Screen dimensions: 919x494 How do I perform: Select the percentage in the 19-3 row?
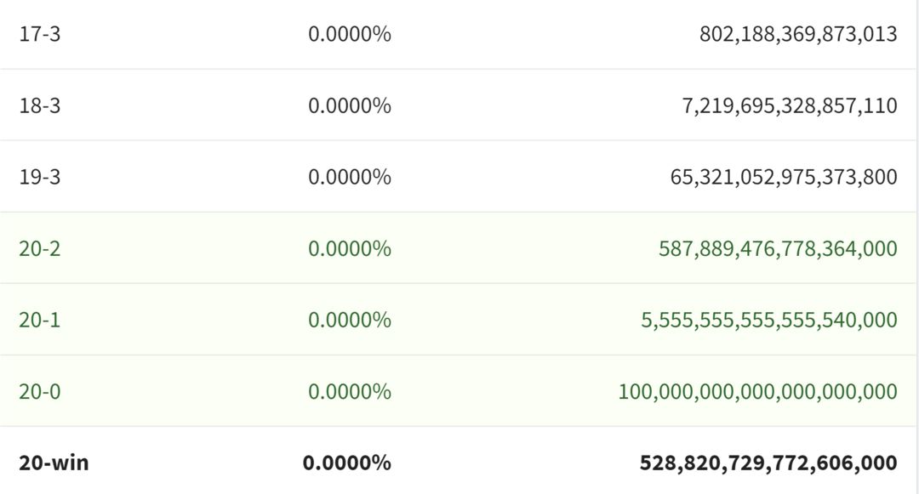pos(350,177)
